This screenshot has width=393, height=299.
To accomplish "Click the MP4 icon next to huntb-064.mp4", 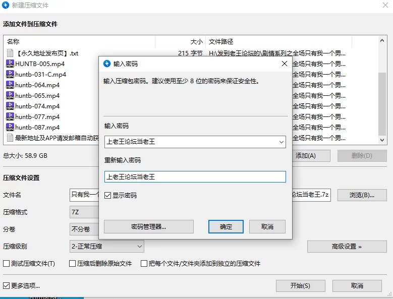I will coord(10,85).
